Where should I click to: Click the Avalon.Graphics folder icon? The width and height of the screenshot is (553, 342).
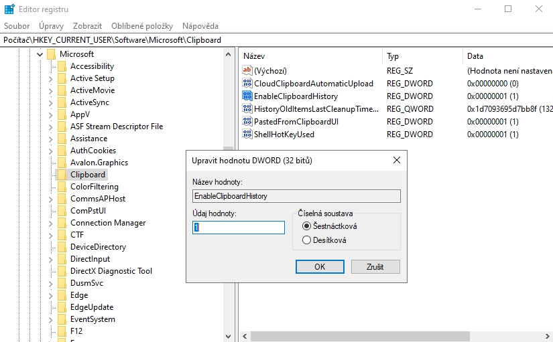(62, 163)
